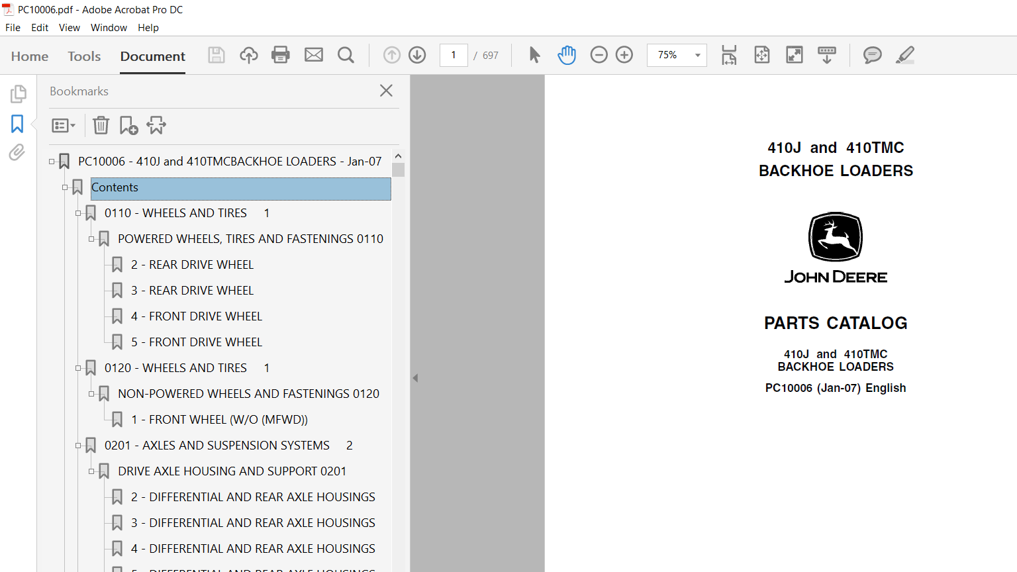The height and width of the screenshot is (572, 1017).
Task: Collapse DRIVE AXLE HOUSING AND SUPPORT node
Action: 91,471
